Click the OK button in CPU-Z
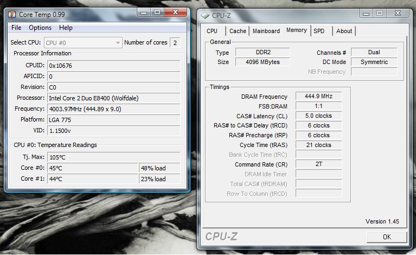Image resolution: width=416 pixels, height=255 pixels. [x=387, y=237]
